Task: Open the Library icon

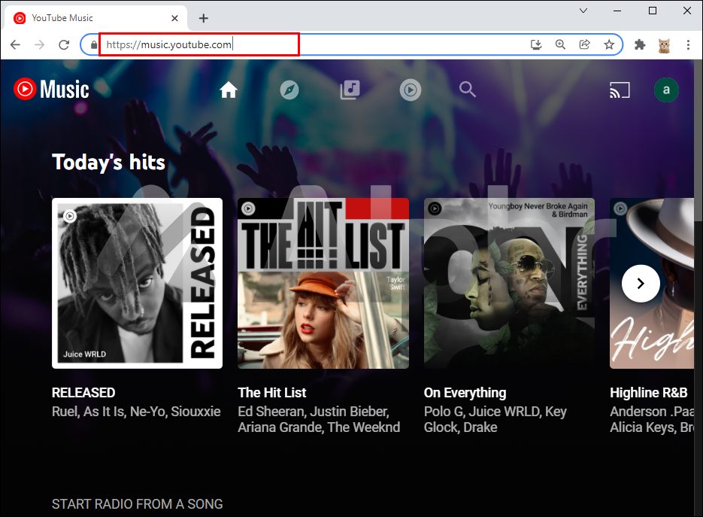Action: tap(350, 90)
